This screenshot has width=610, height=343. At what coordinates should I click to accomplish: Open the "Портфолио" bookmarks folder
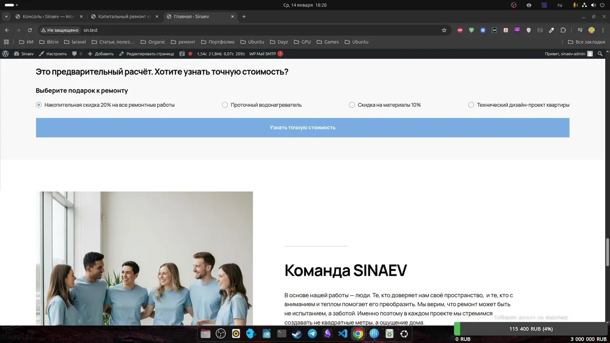(x=218, y=42)
